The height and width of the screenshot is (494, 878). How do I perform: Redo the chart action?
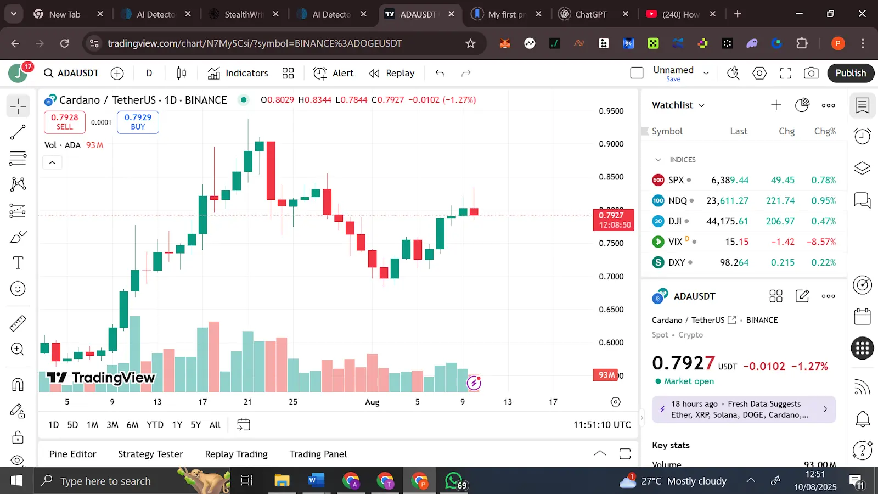pos(466,73)
